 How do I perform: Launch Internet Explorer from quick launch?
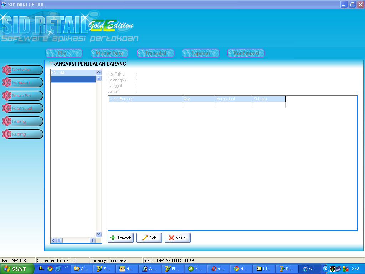[58, 269]
